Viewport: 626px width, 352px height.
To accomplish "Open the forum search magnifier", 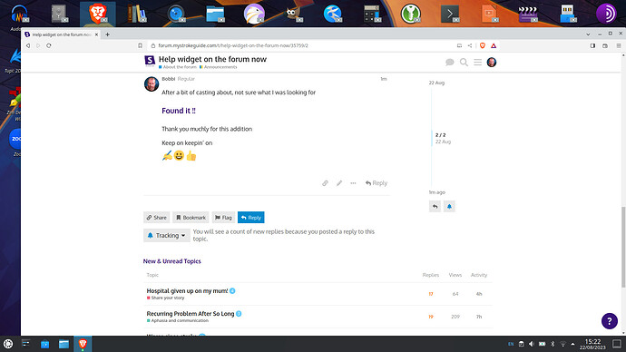I will pyautogui.click(x=464, y=63).
